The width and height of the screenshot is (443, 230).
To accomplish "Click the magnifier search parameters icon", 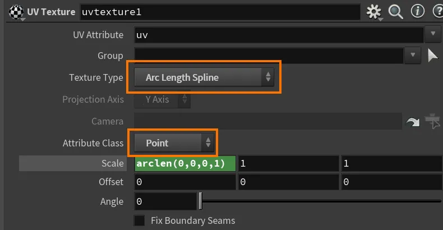I will [x=395, y=12].
